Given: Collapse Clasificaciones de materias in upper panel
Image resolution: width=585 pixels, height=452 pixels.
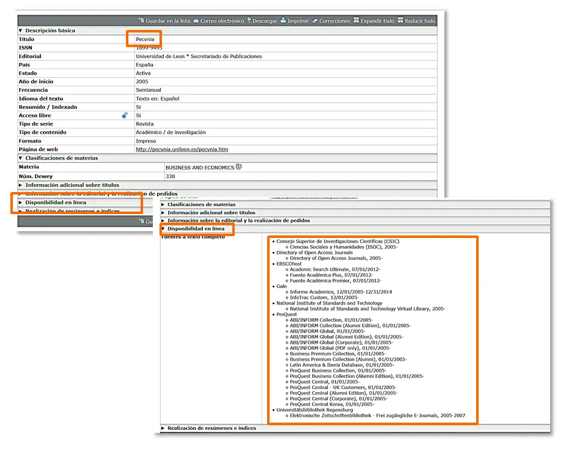Looking at the screenshot, I should pos(21,158).
